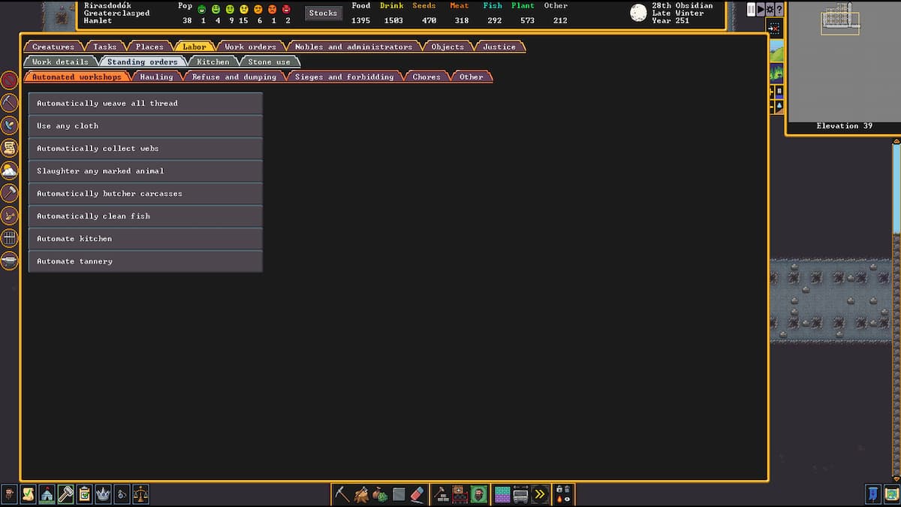Screen dimensions: 901x507
Task: Click the fortress minimap thumbnail
Action: pos(841,19)
